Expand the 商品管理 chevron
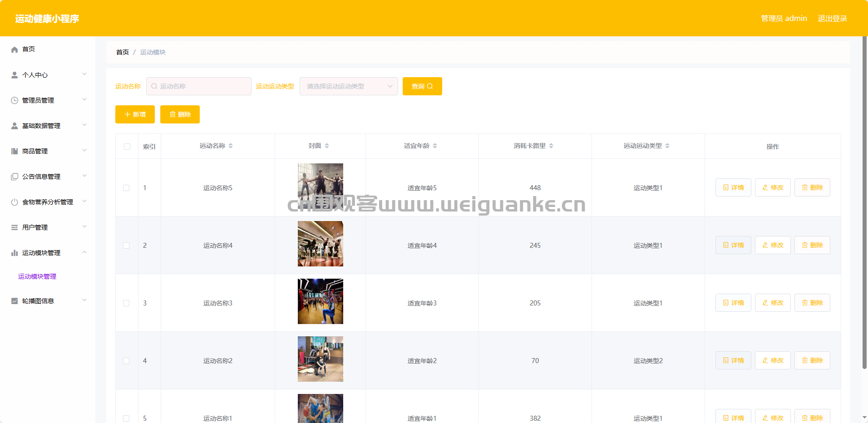 tap(84, 151)
